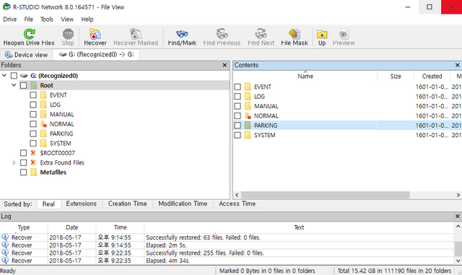The width and height of the screenshot is (462, 275).
Task: Click the Log scrollbar up arrow
Action: (x=458, y=227)
